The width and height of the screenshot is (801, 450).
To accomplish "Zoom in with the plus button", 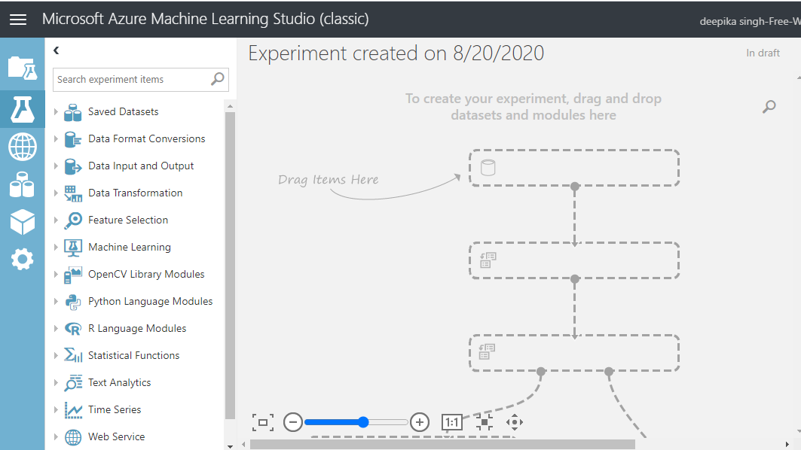I will 420,422.
